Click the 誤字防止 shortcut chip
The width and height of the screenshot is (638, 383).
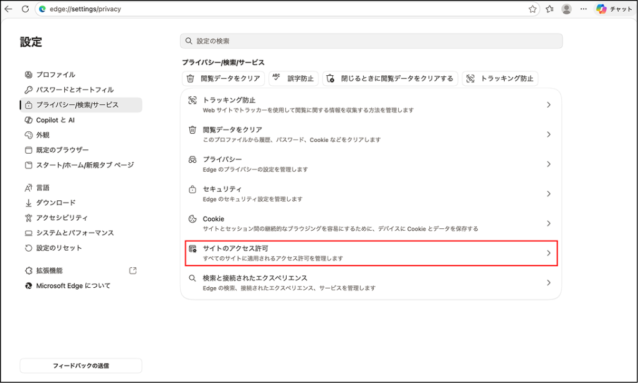click(x=293, y=79)
